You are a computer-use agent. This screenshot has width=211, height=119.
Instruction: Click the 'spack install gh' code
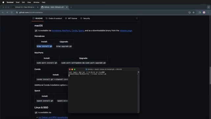click(x=45, y=101)
